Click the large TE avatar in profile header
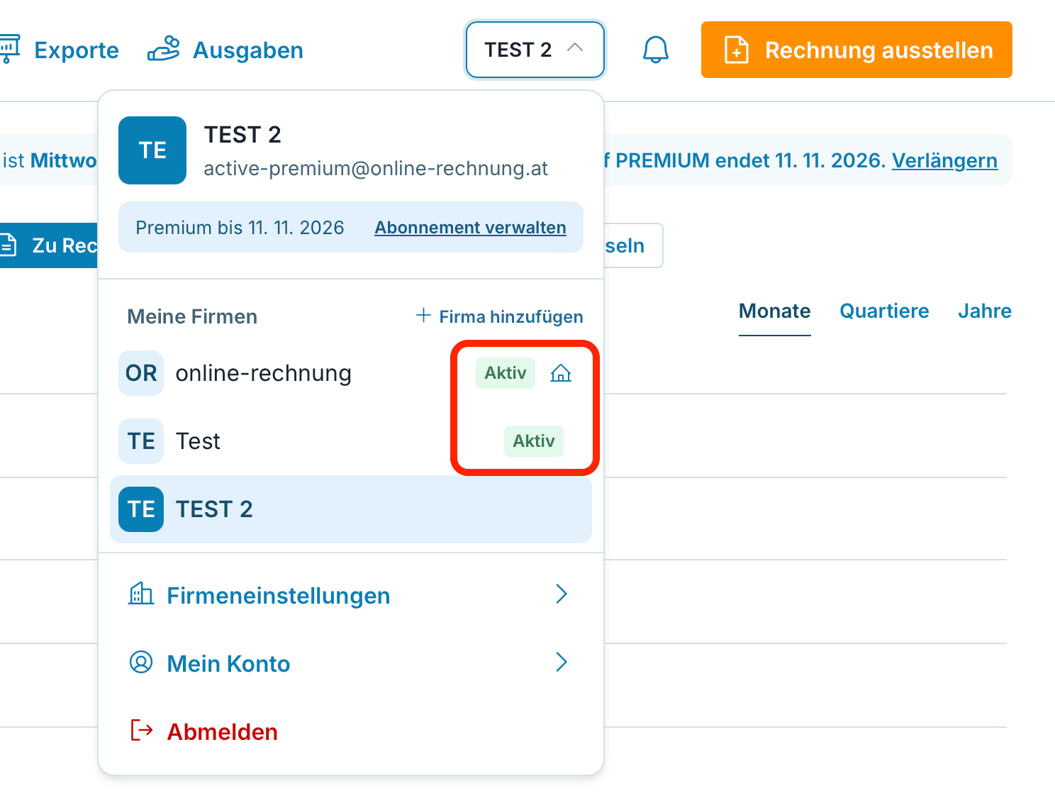 tap(152, 150)
